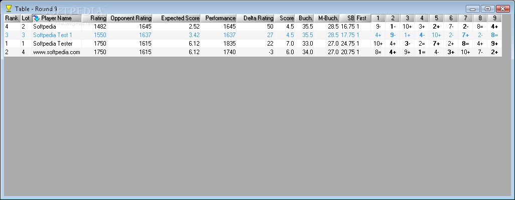The width and height of the screenshot is (515, 200).
Task: Restore the Table window size
Action: point(488,9)
